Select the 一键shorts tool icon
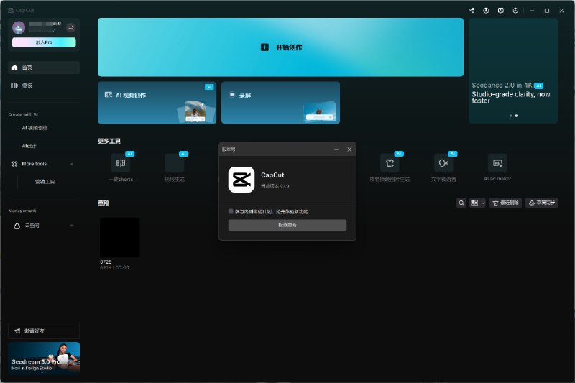The height and width of the screenshot is (383, 575). (121, 162)
